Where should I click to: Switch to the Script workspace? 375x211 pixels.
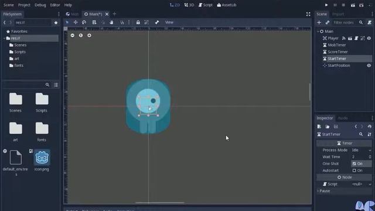(206, 5)
